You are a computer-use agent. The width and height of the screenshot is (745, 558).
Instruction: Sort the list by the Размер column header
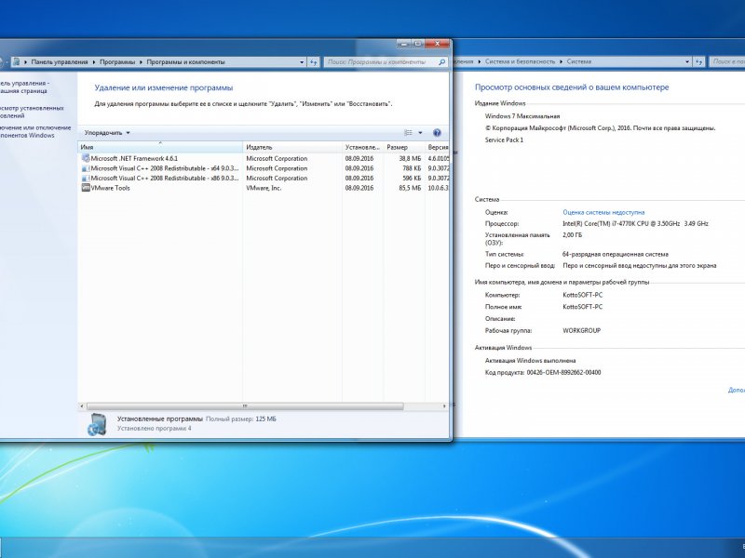tap(403, 147)
